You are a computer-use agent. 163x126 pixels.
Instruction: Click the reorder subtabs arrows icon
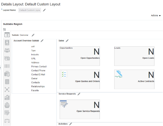5,29
